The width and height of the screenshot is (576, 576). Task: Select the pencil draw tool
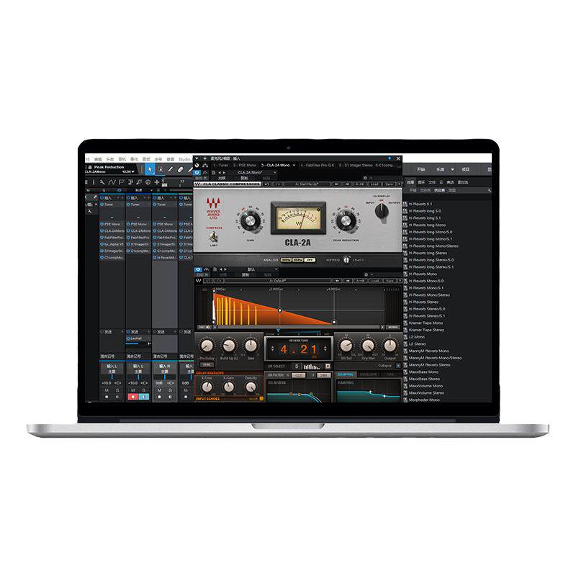(x=171, y=169)
